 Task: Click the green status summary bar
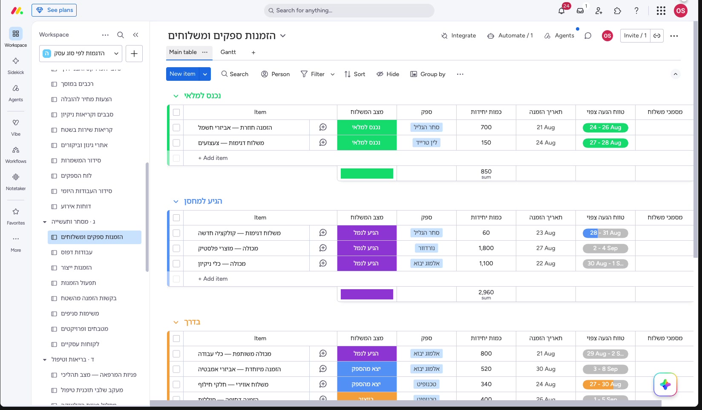367,174
